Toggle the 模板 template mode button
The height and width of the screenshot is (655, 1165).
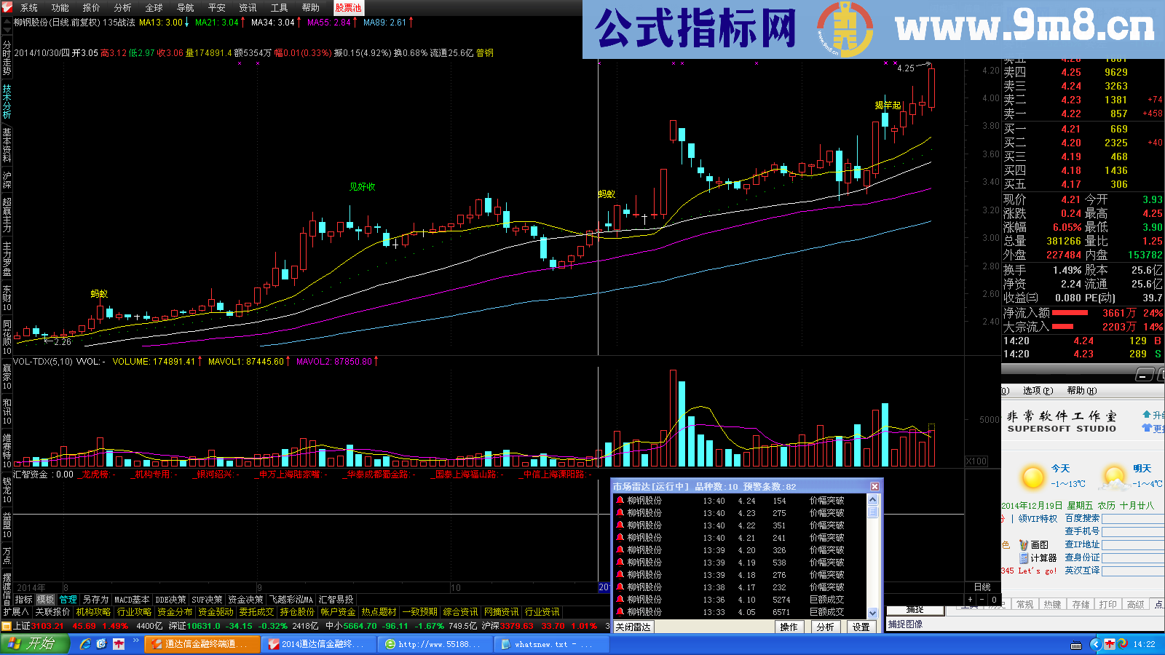tap(46, 600)
